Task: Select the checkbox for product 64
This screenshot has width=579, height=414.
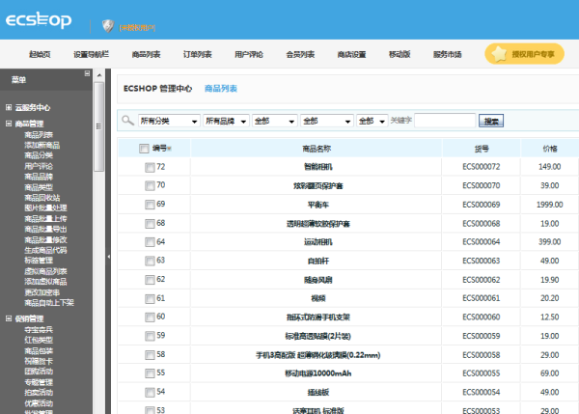Action: click(149, 241)
